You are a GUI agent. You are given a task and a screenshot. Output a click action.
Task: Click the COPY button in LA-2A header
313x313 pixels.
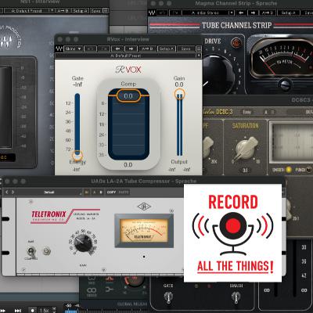[x=111, y=192]
